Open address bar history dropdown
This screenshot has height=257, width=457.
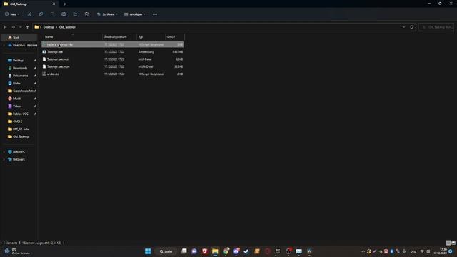(403, 27)
